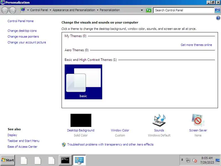
Task: Open the blue help question mark icon
Action: pos(218,18)
